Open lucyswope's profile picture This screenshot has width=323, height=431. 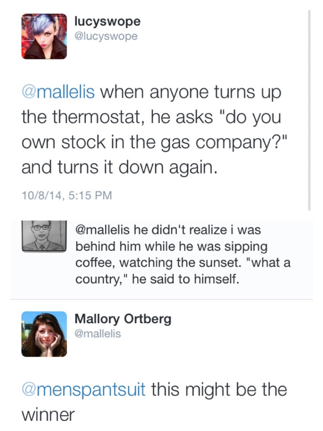coord(44,37)
